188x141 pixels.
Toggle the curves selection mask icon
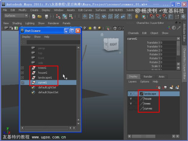[98, 16]
